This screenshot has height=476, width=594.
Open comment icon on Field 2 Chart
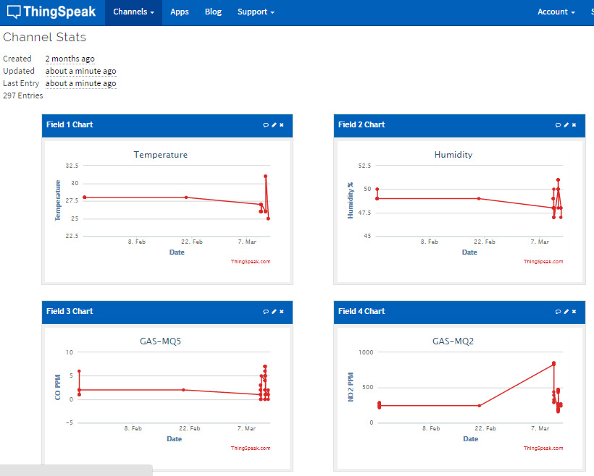(x=558, y=125)
